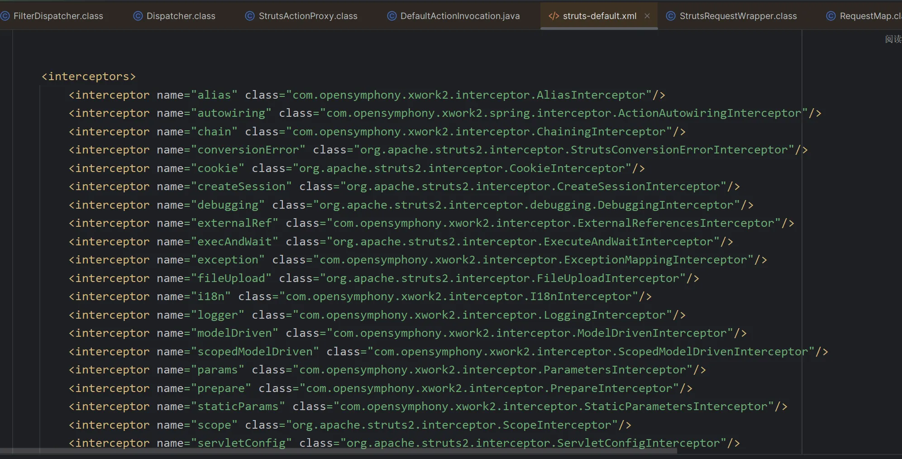Click the "chain" interceptor name value
Viewport: 902px width, 459px height.
214,132
